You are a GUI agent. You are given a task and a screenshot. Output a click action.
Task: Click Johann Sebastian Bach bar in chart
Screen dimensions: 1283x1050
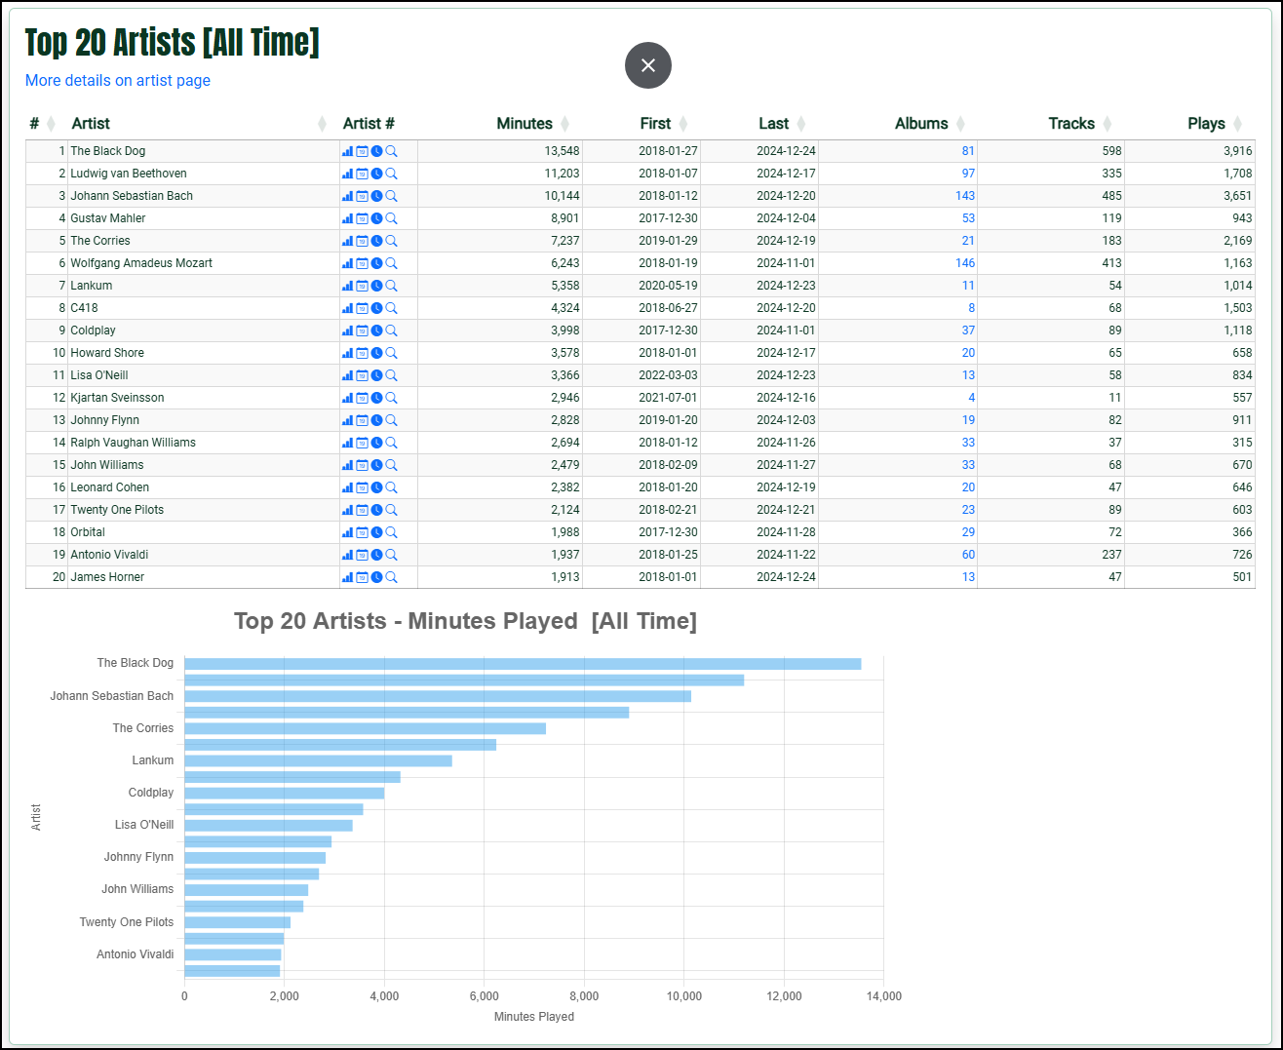click(438, 696)
